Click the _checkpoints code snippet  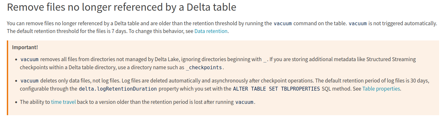click(204, 68)
